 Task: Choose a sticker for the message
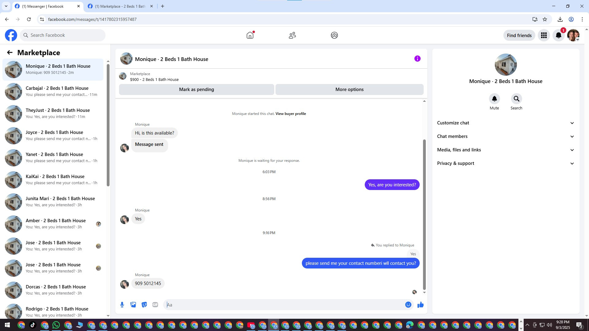144,305
